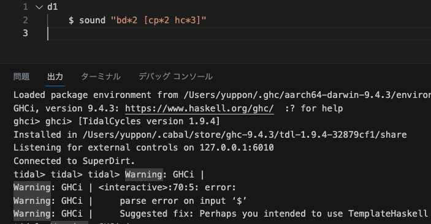The width and height of the screenshot is (431, 224).
Task: Click line number 2 in gutter
Action: point(26,20)
